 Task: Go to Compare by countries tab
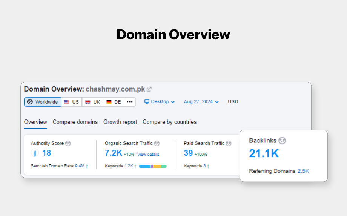(169, 122)
